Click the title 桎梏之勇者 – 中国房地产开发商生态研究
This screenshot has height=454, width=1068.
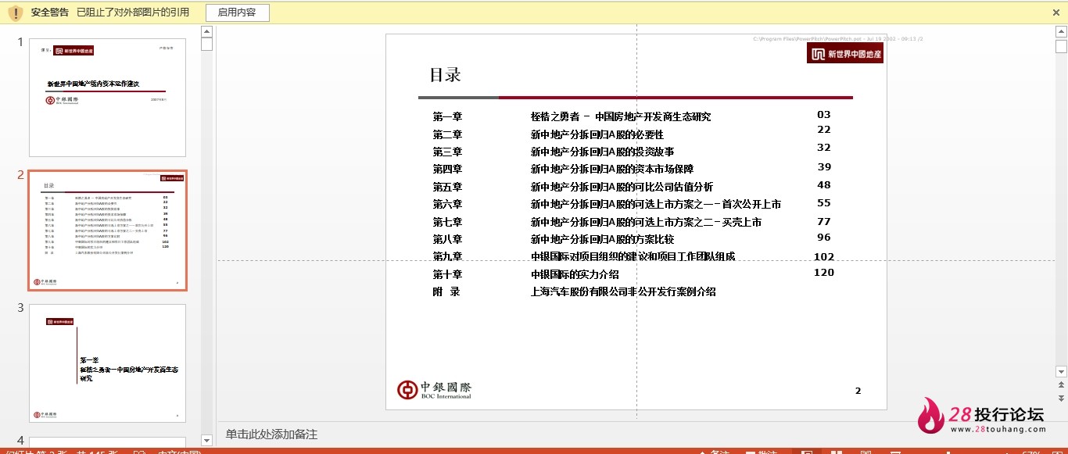point(621,116)
